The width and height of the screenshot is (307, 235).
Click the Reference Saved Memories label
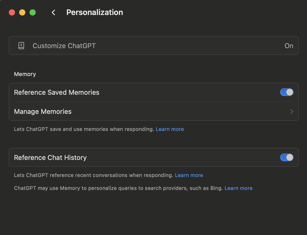[x=57, y=92]
